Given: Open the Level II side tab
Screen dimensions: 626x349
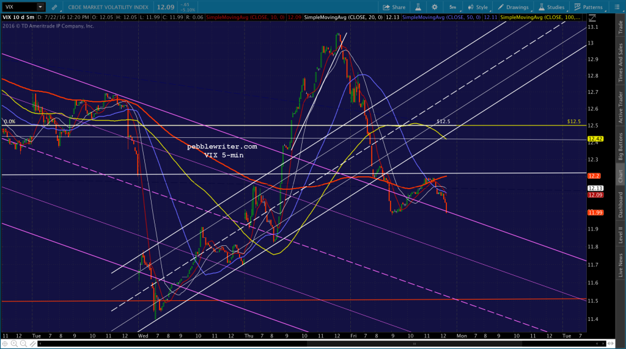Looking at the screenshot, I should (620, 235).
